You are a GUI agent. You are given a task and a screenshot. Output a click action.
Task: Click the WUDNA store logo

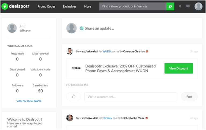[76, 68]
